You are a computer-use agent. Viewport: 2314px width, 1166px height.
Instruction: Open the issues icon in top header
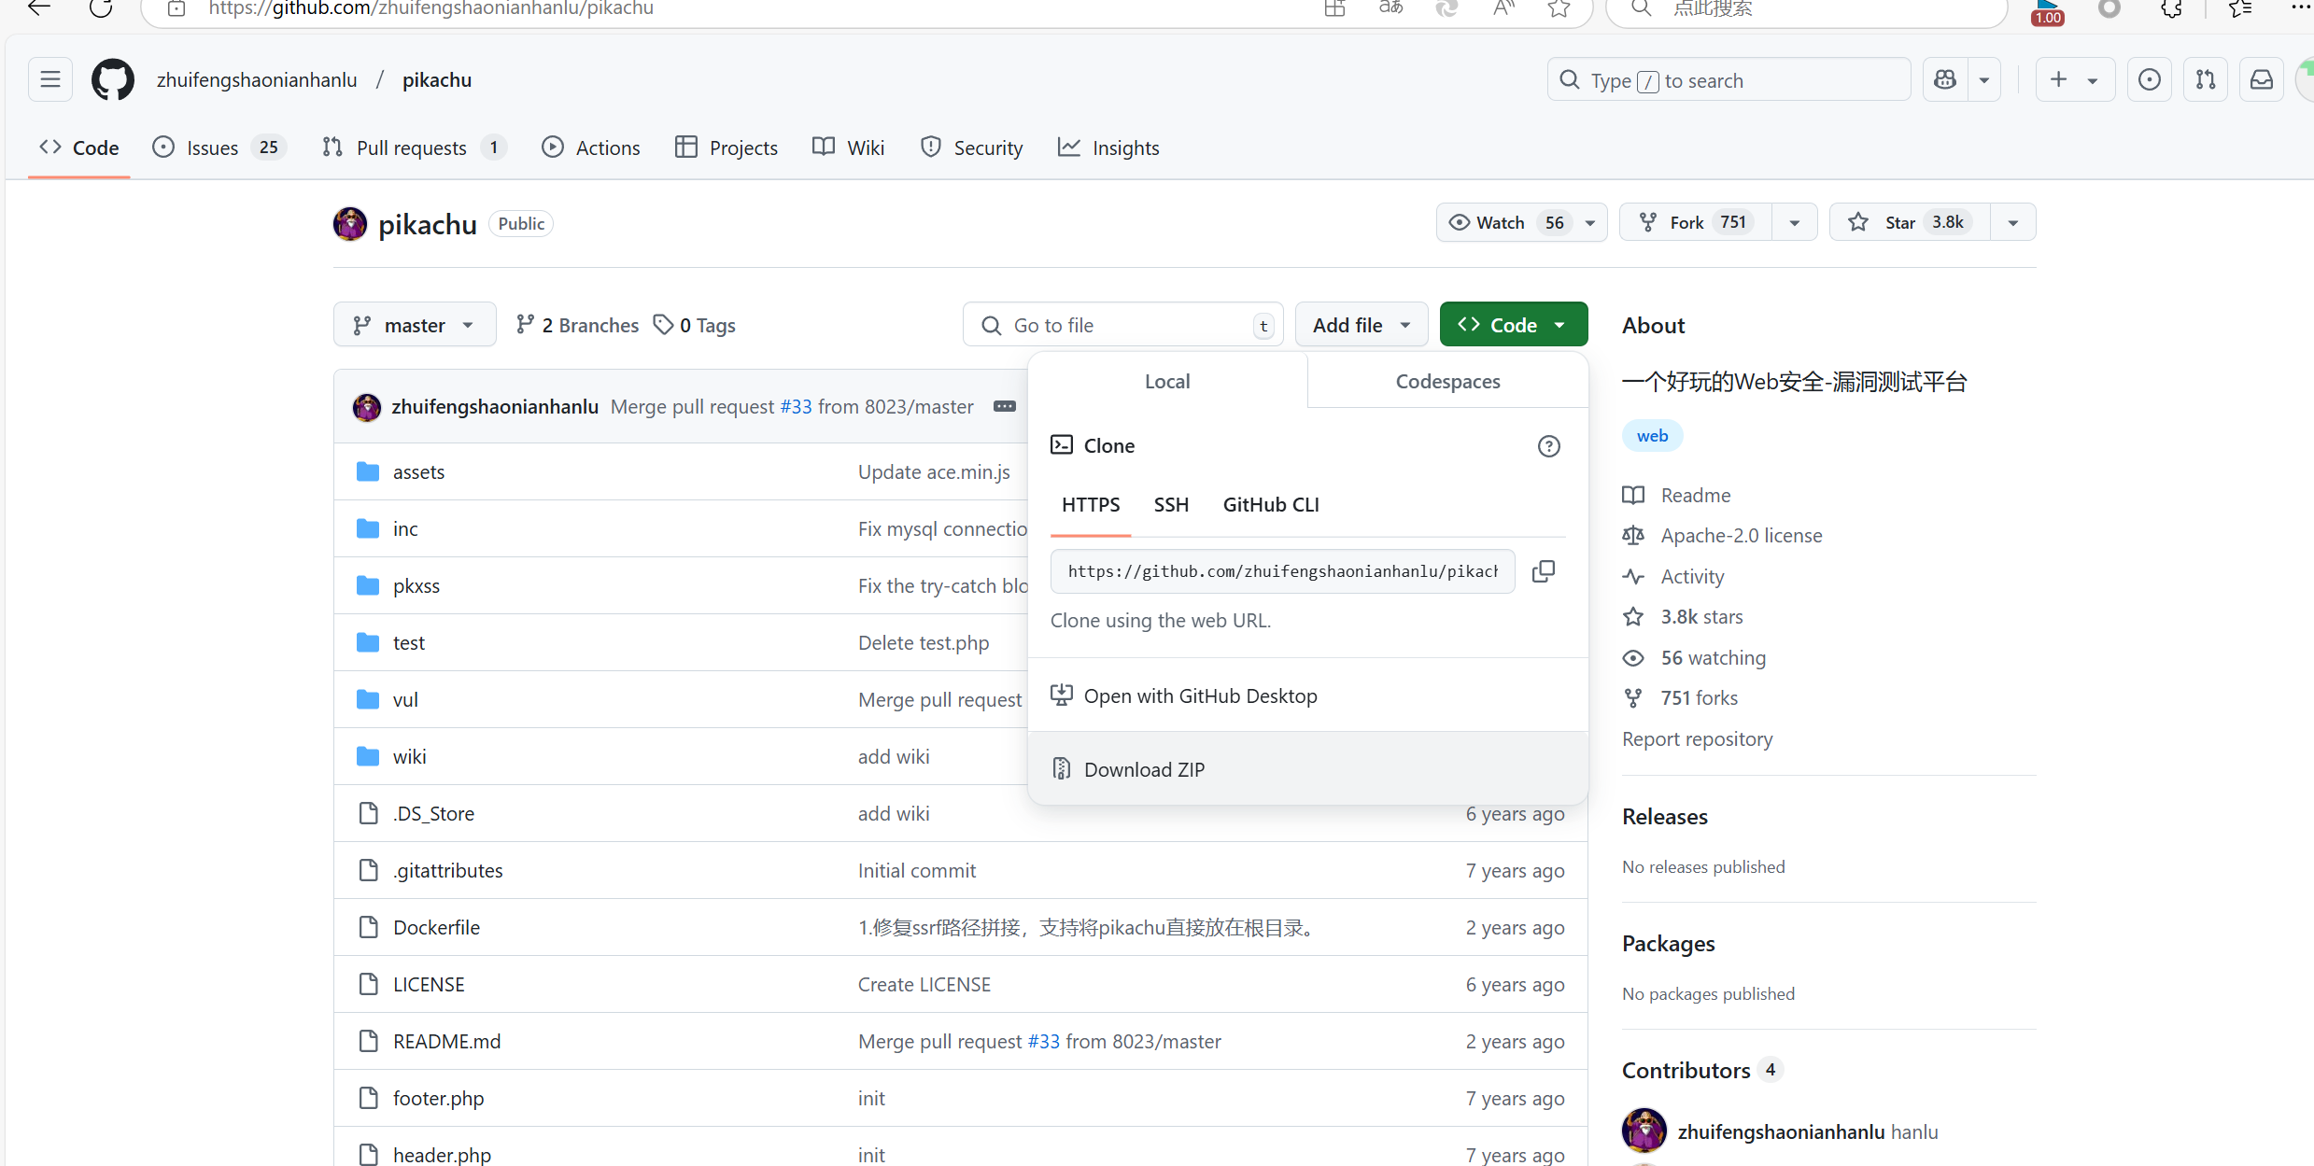[x=2149, y=80]
